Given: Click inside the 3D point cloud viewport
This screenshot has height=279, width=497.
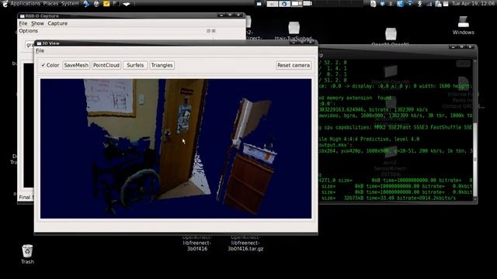Looking at the screenshot, I should click(176, 149).
